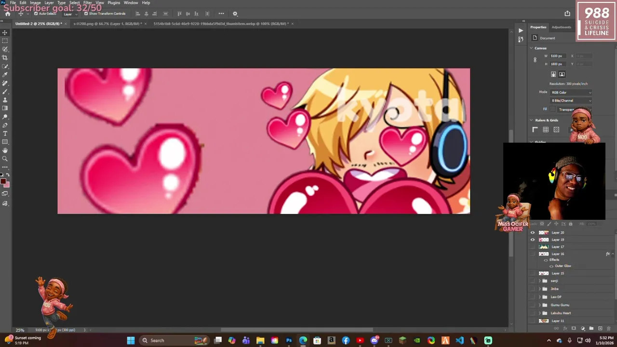617x347 pixels.
Task: Open the 8 Bits/Channel dropdown
Action: [x=571, y=101]
